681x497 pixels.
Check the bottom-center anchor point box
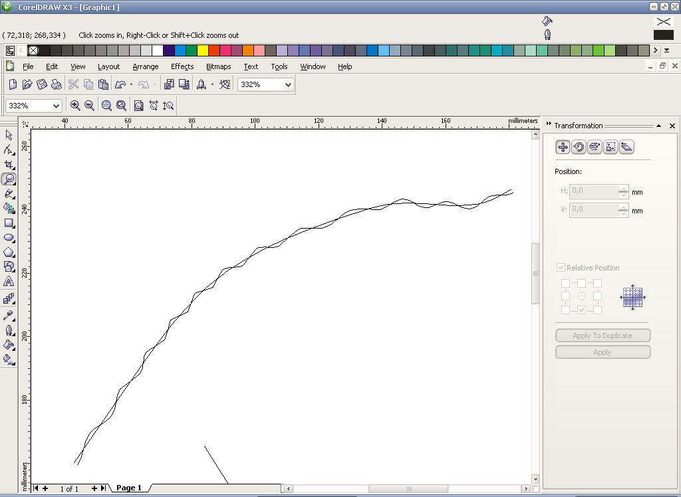point(581,310)
